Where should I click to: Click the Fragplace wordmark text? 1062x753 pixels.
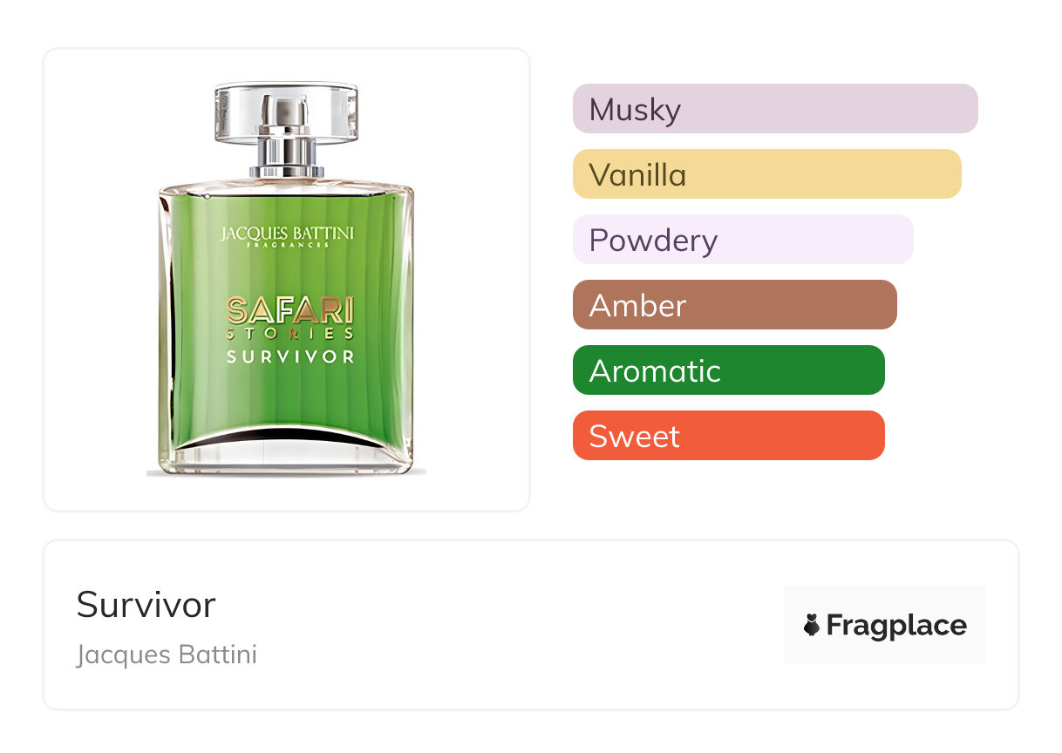(896, 626)
